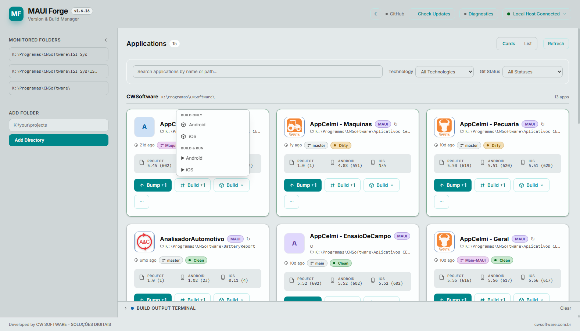Click Clean badge on AnalisadorAutomotivo card

coord(196,260)
